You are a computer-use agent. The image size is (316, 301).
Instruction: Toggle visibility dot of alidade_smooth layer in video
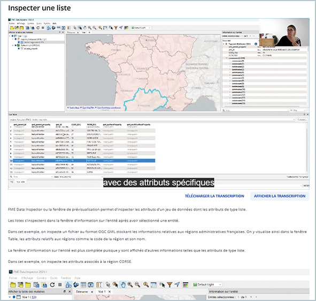pyautogui.click(x=19, y=48)
